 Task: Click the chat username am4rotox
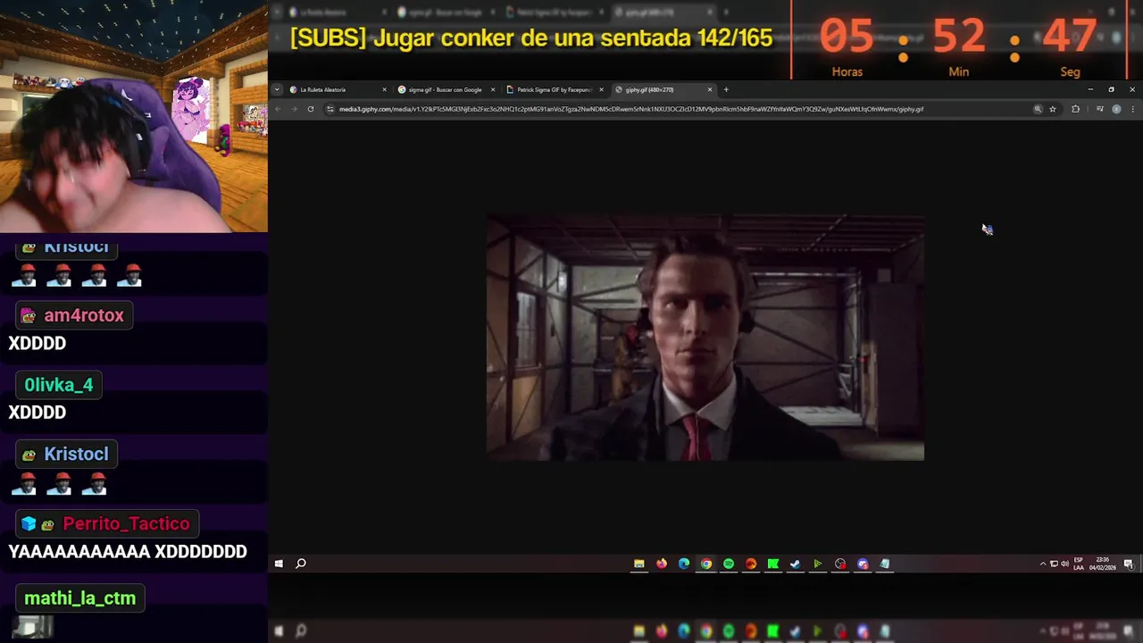tap(84, 315)
